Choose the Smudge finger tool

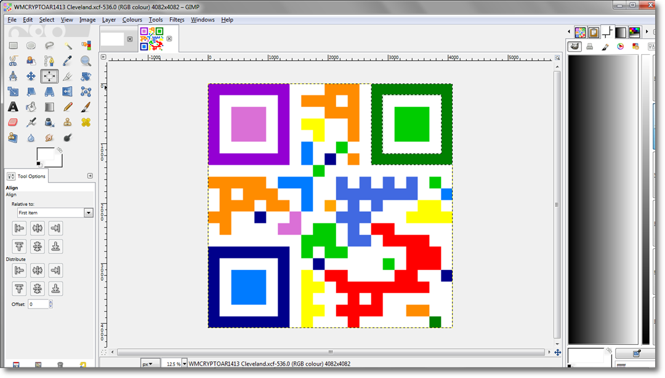pyautogui.click(x=49, y=138)
